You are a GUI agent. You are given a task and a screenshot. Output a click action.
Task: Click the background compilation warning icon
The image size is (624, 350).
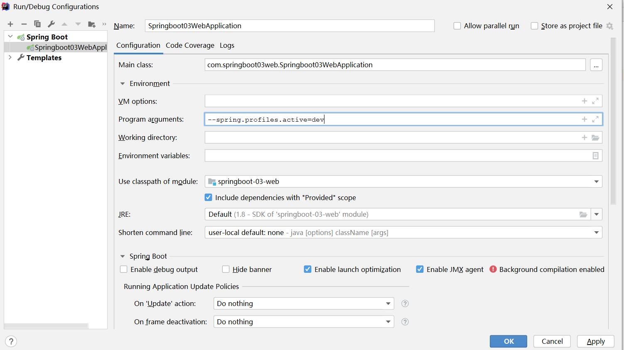[x=493, y=269]
